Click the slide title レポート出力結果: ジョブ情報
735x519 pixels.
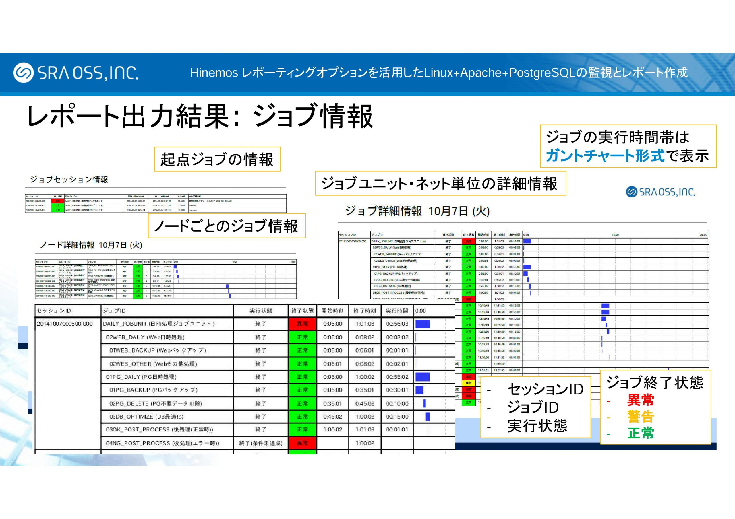200,116
